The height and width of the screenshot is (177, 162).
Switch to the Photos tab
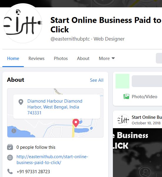point(61,58)
